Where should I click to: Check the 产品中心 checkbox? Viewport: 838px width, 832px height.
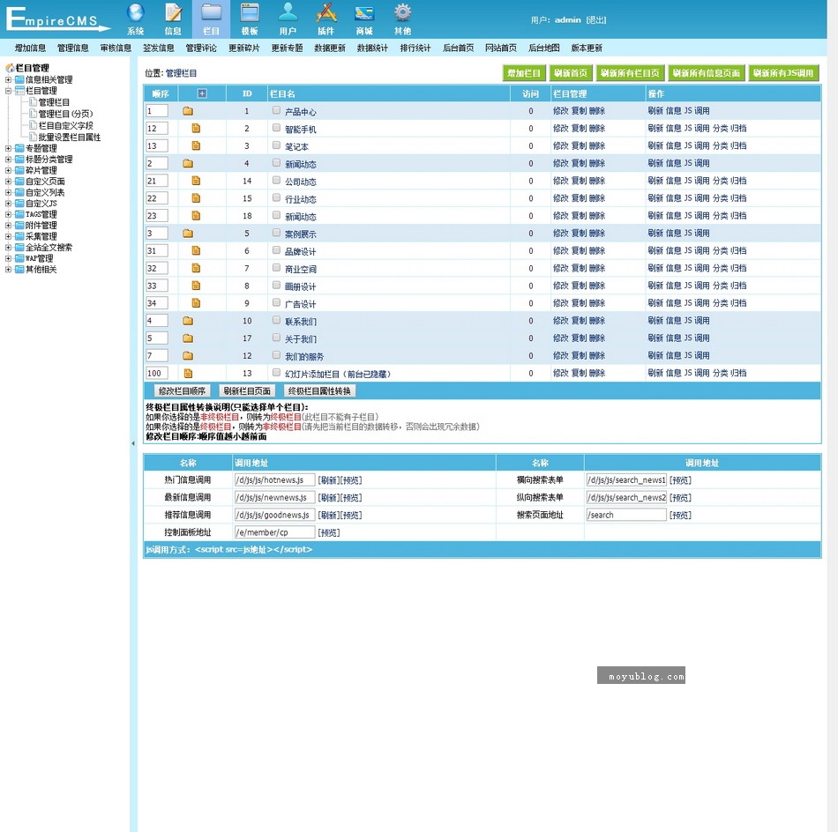(x=276, y=110)
